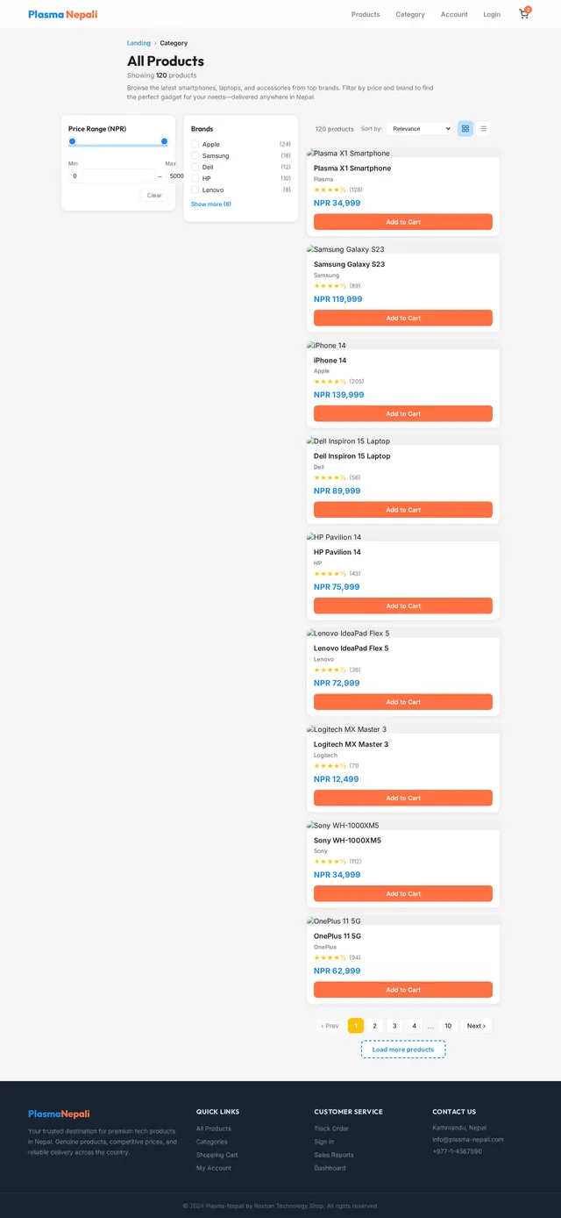Viewport: 561px width, 1218px height.
Task: Enable the Samsung brand filter
Action: (x=195, y=155)
